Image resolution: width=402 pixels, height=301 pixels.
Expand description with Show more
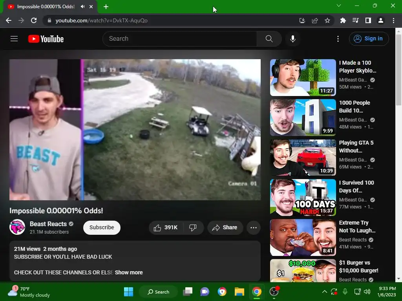[129, 273]
